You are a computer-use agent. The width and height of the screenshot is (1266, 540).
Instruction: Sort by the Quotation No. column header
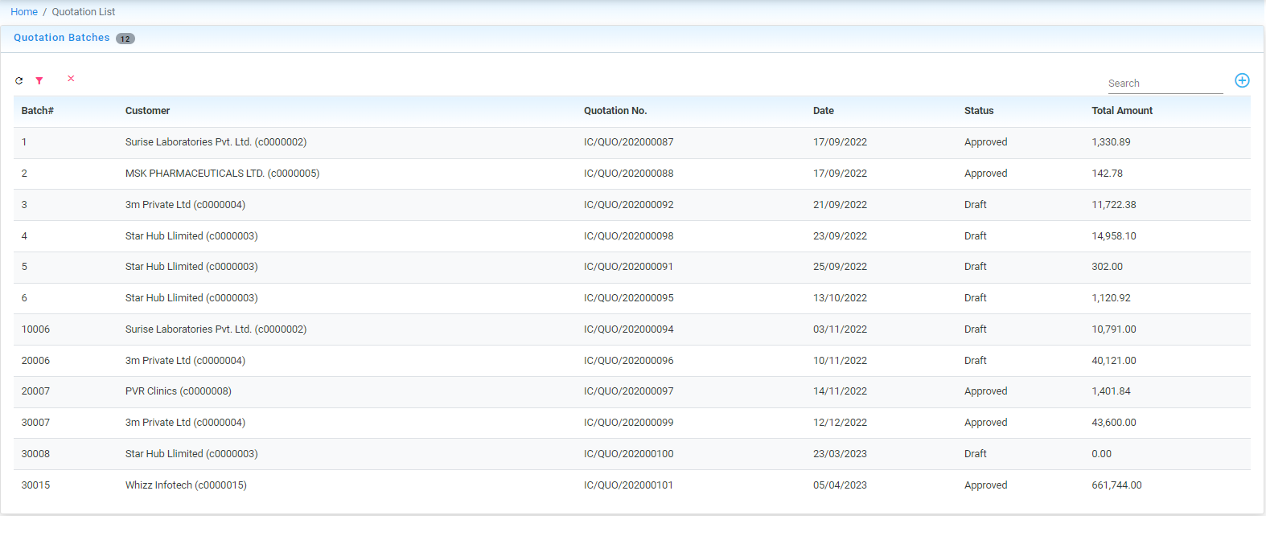click(x=615, y=111)
